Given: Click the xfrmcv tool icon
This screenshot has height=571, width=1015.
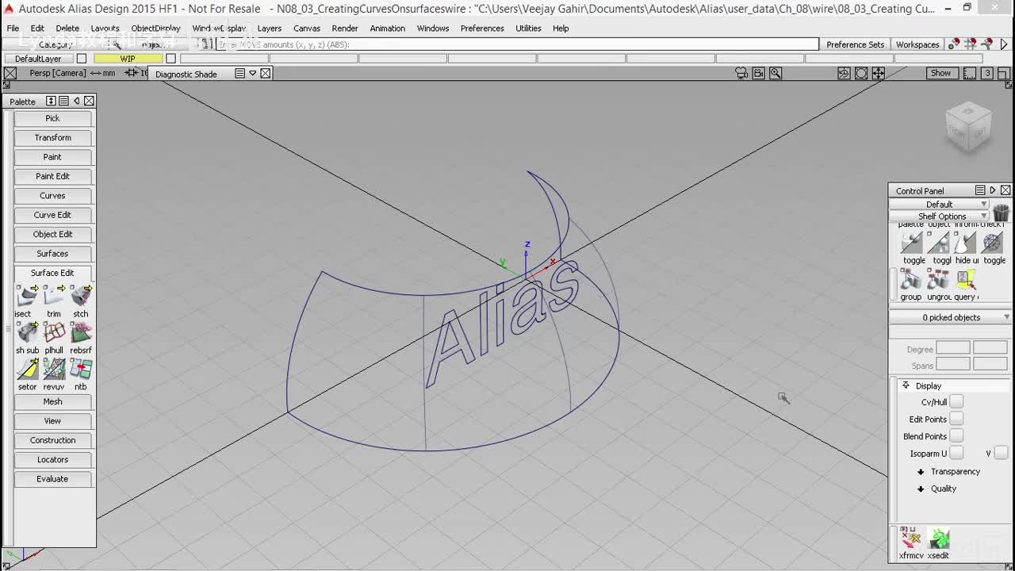Looking at the screenshot, I should tap(911, 538).
